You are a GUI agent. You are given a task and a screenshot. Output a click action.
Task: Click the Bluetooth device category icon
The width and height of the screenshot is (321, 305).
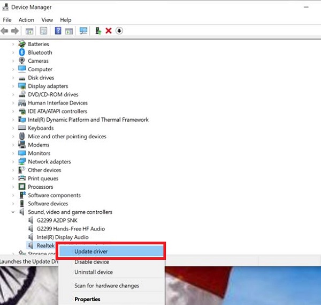click(22, 53)
